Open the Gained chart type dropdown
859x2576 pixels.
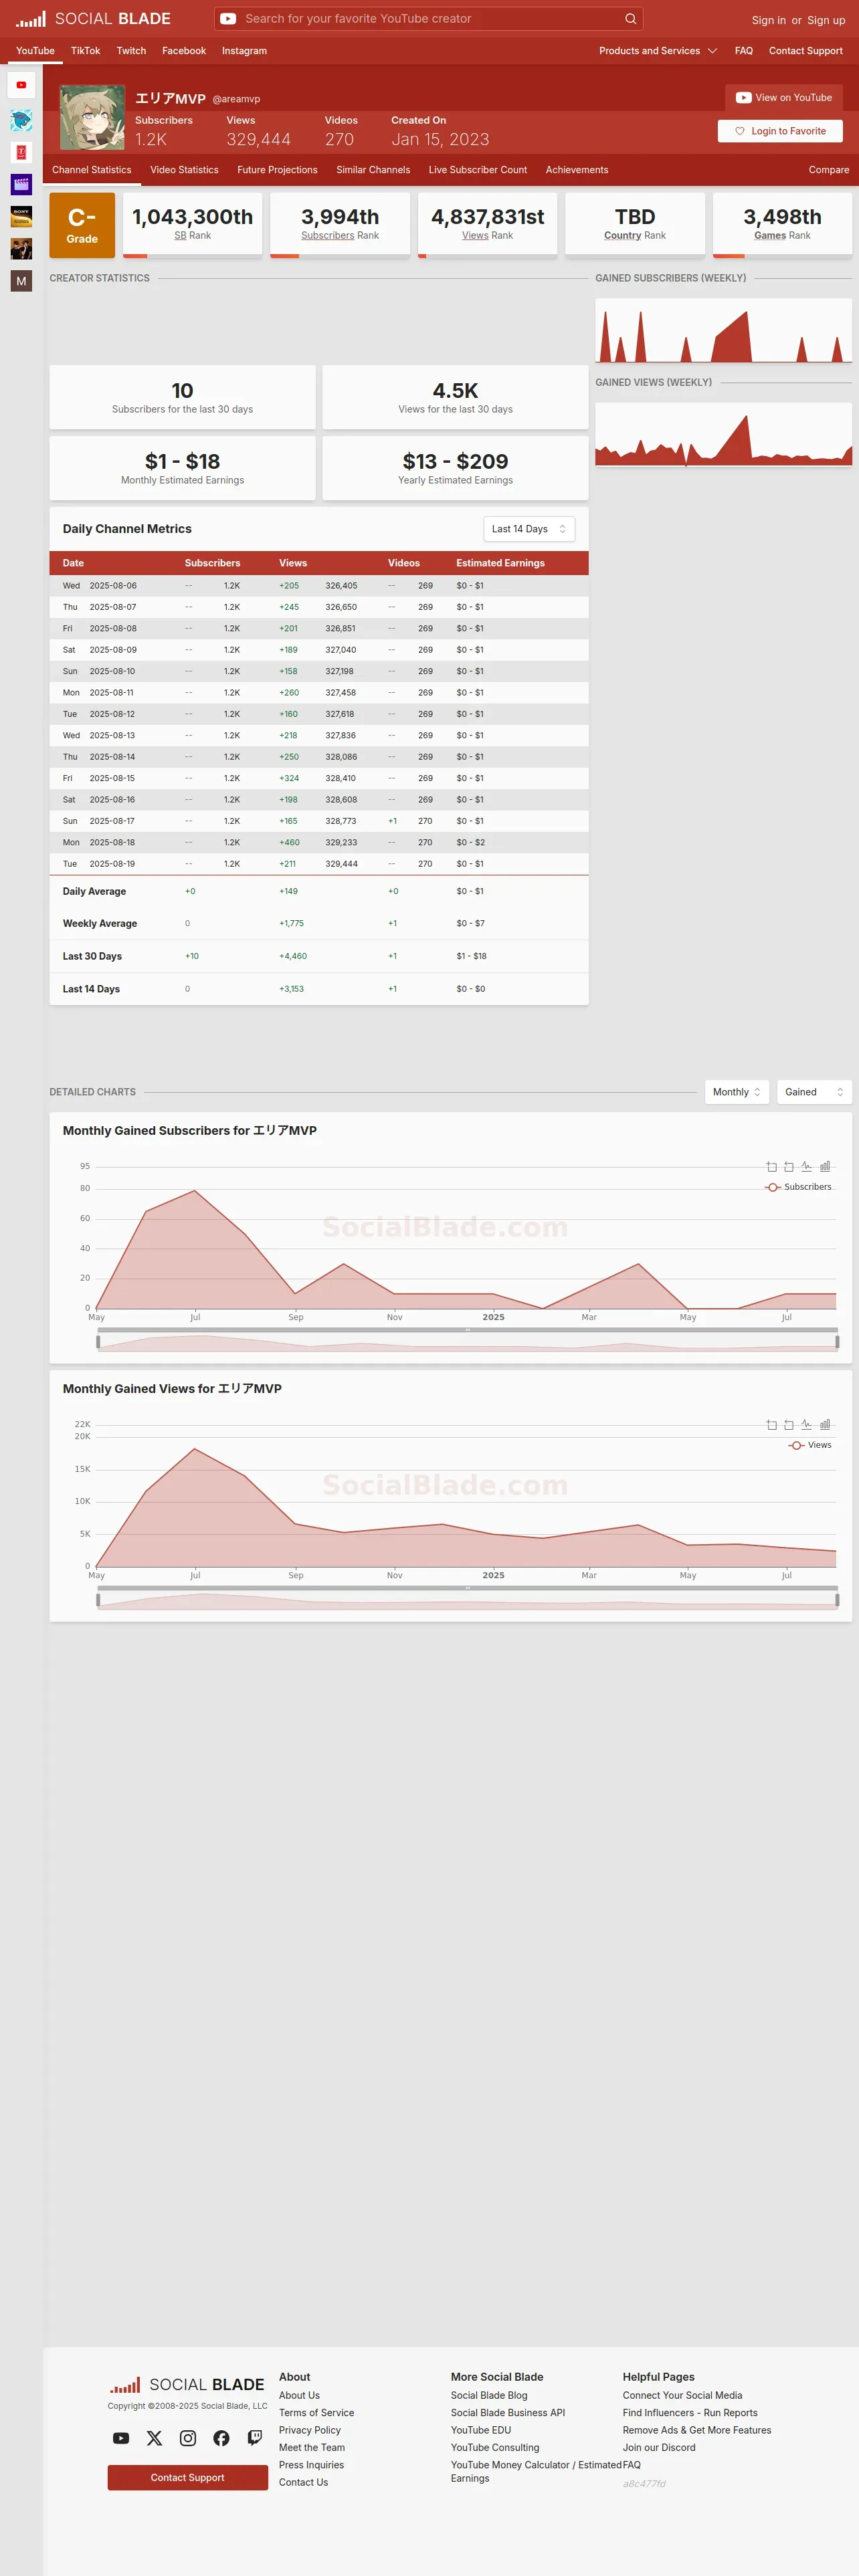[x=814, y=1092]
